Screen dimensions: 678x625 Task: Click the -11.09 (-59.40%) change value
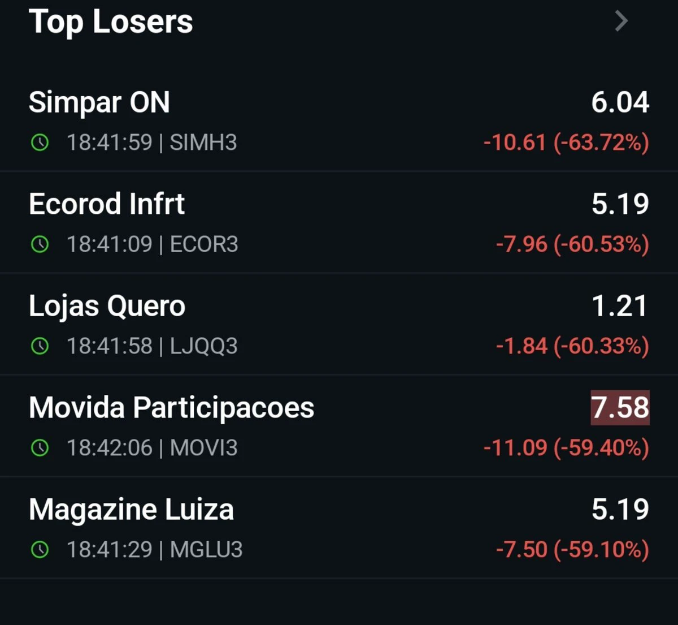[566, 448]
